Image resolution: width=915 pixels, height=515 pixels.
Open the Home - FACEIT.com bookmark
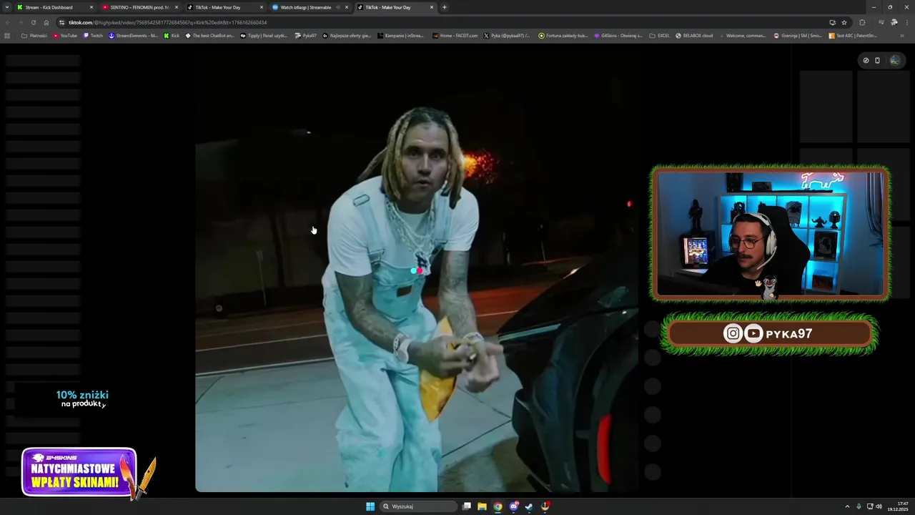[x=455, y=35]
